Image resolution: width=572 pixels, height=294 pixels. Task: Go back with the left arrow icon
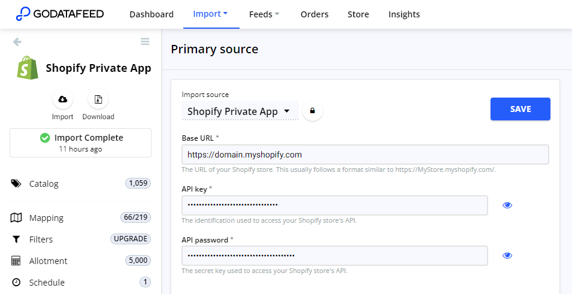pos(17,42)
